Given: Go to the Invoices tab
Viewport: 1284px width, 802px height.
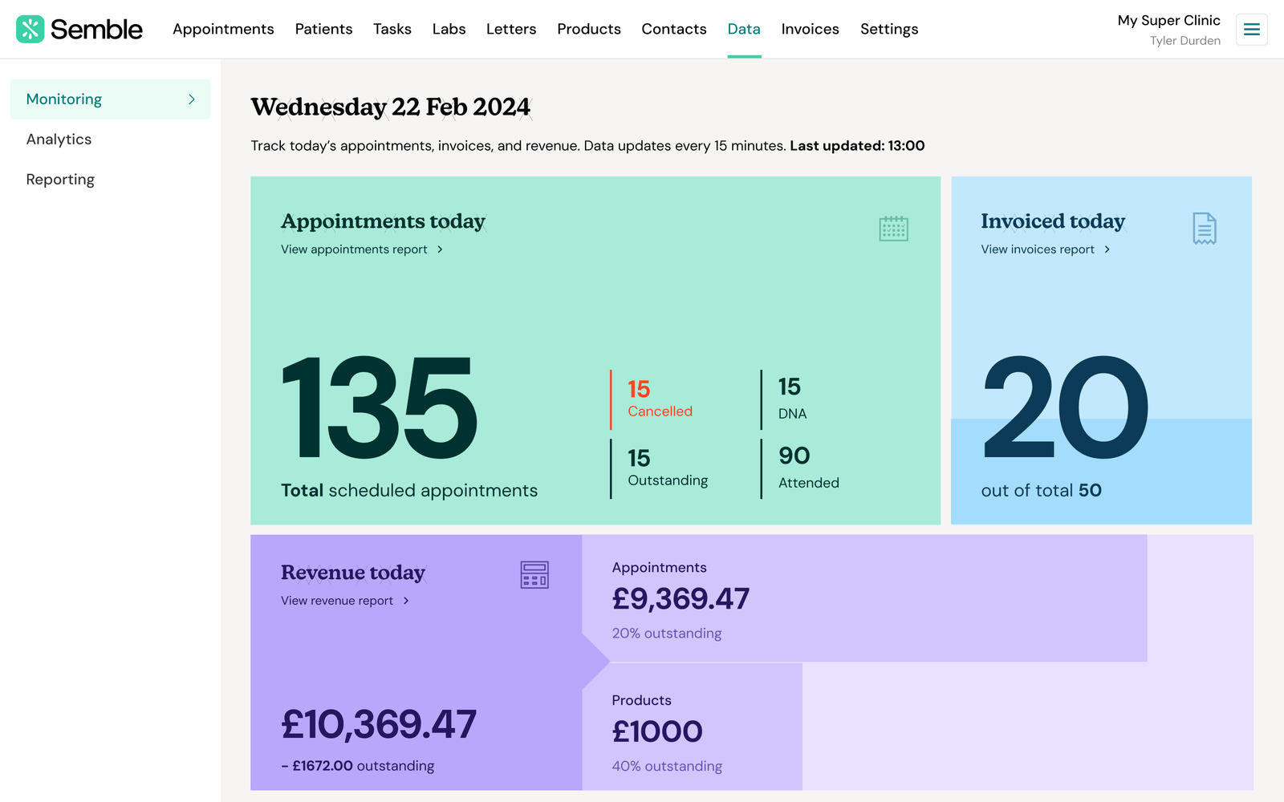Looking at the screenshot, I should point(810,29).
